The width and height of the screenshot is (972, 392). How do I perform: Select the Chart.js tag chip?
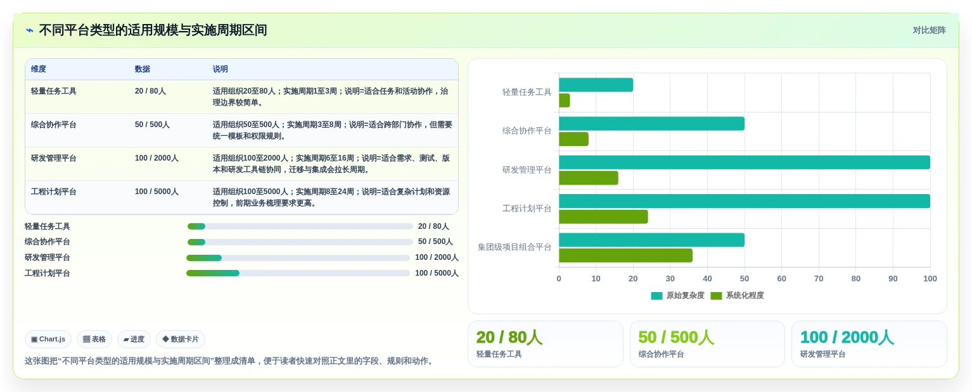tap(48, 340)
